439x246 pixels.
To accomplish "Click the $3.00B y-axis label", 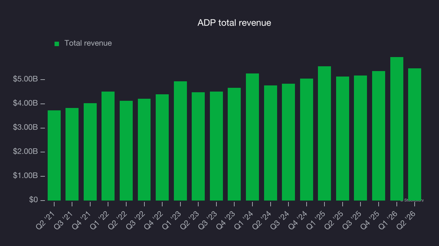I will coord(25,128).
